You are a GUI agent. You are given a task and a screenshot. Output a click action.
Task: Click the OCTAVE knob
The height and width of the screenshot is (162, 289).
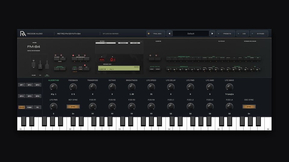112,87
